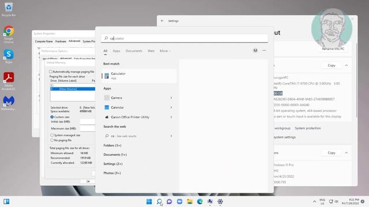Viewport: 369px width, 207px height.
Task: Click the search magnifier in search box
Action: click(106, 38)
